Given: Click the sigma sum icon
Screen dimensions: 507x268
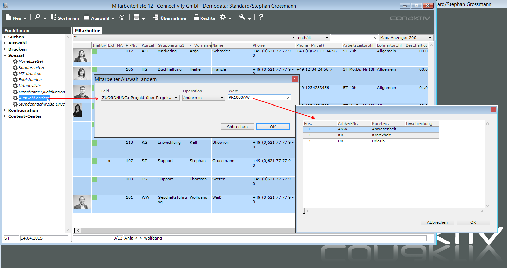Looking at the screenshot, I should [122, 17].
